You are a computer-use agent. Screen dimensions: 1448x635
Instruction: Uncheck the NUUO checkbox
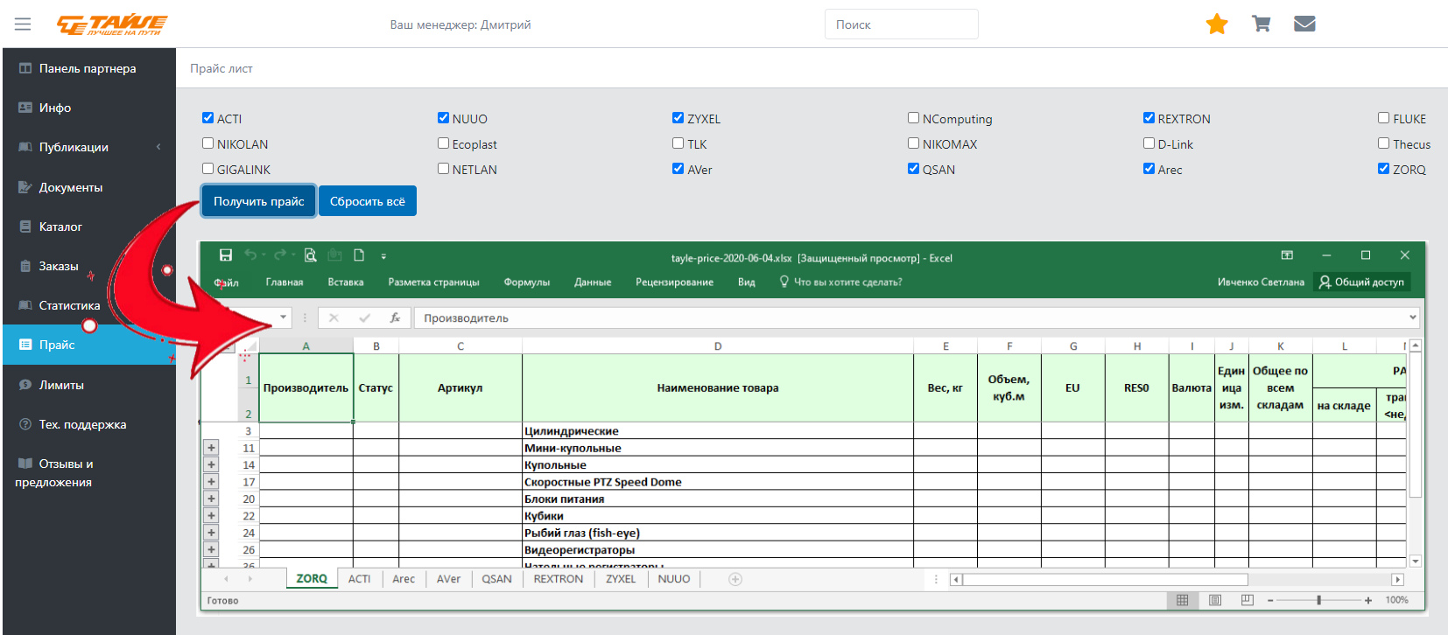pos(444,118)
